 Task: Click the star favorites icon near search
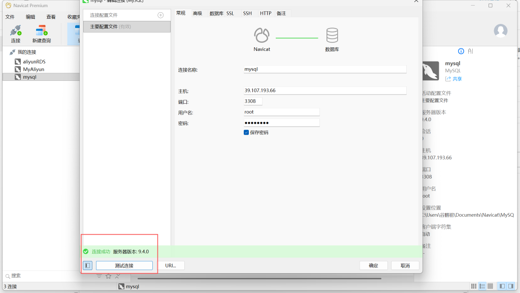108,276
